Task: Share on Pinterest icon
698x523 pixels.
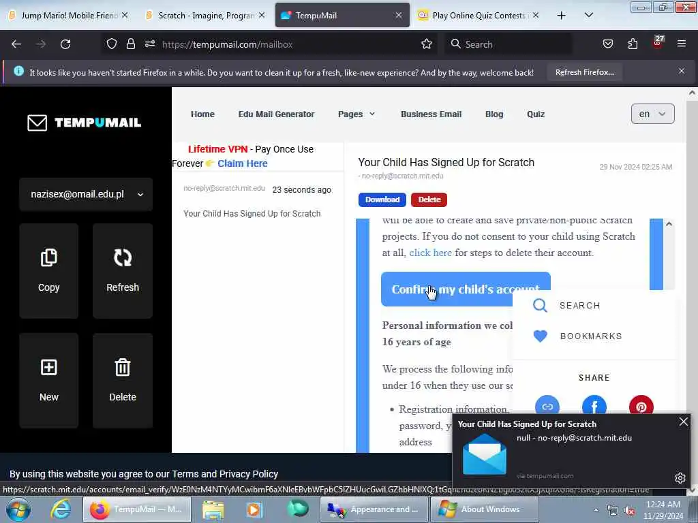Action: coord(641,406)
